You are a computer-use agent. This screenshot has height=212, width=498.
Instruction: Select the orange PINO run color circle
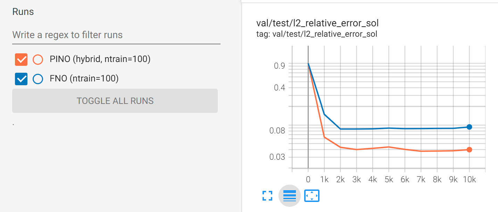(x=38, y=60)
